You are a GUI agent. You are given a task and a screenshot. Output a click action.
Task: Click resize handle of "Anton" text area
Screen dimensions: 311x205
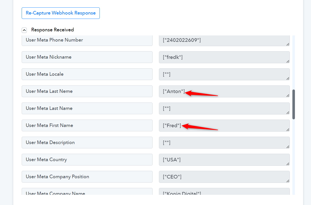pos(288,96)
